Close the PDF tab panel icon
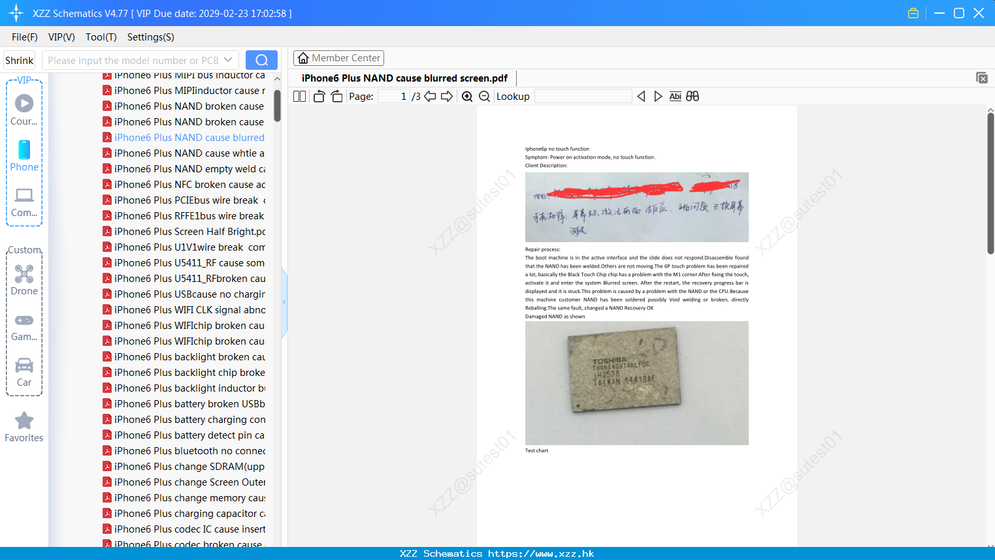This screenshot has width=995, height=560. tap(981, 78)
